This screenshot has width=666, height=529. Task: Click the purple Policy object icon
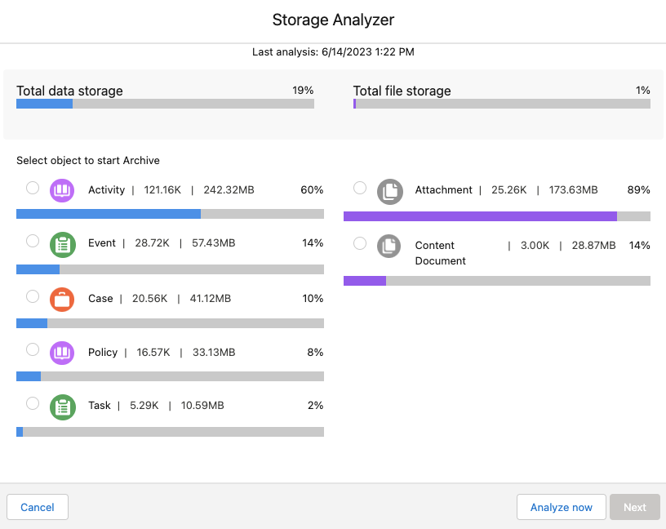click(63, 353)
